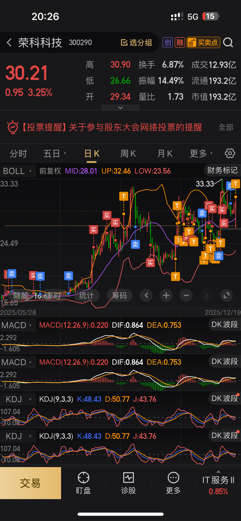
Task: Tap the vote reminder alarm icon
Action: coord(13,127)
